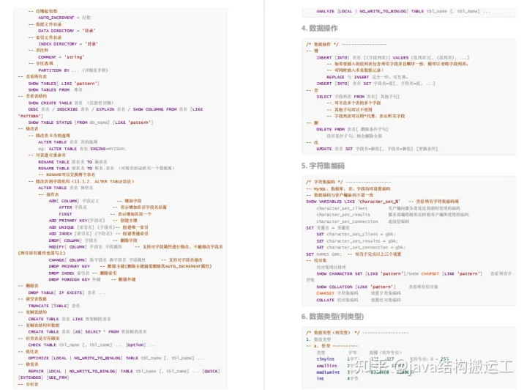Click the "SHOW TABLE STATUS [FROM db_name]" line
This screenshot has width=527, height=390.
pos(91,122)
